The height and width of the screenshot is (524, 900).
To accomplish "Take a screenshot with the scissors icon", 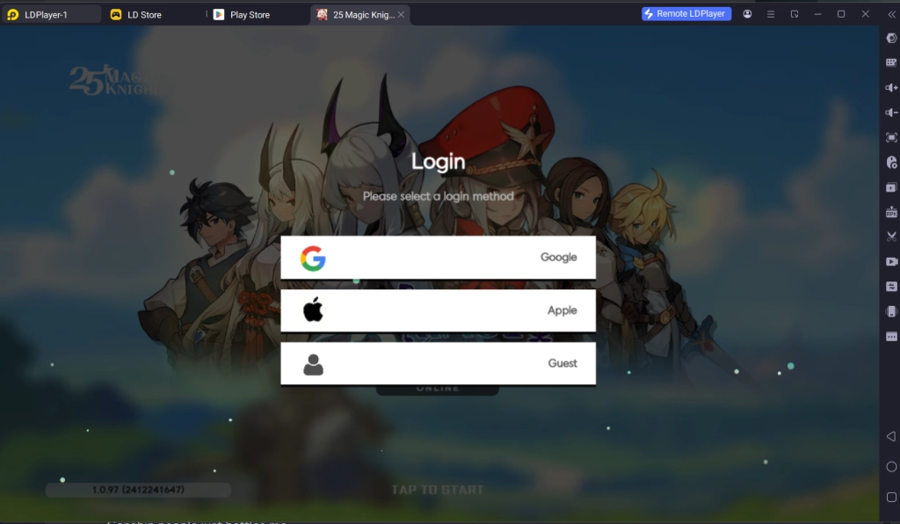I will point(891,237).
